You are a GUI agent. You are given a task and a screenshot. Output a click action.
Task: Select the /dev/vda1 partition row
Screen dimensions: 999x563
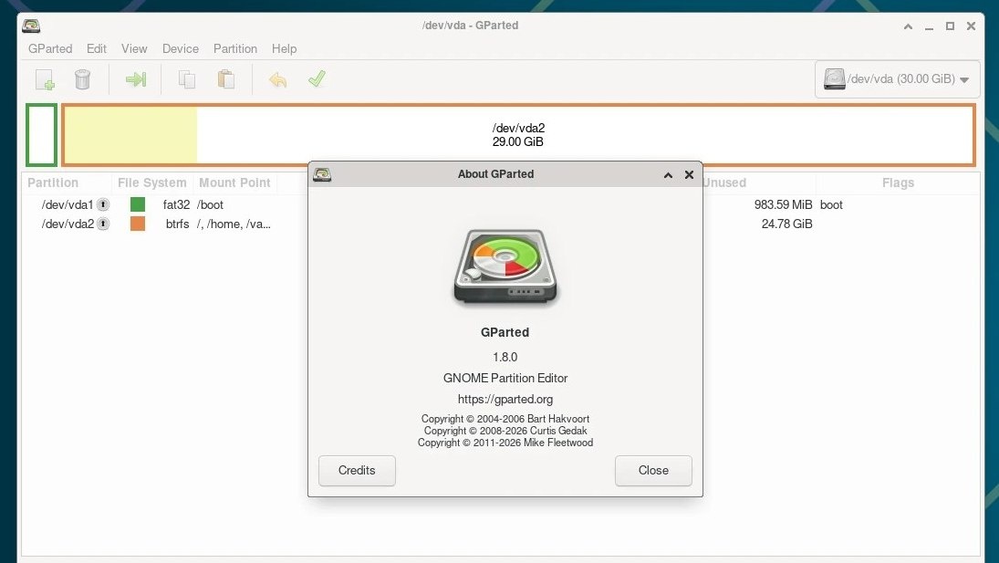tap(501, 204)
